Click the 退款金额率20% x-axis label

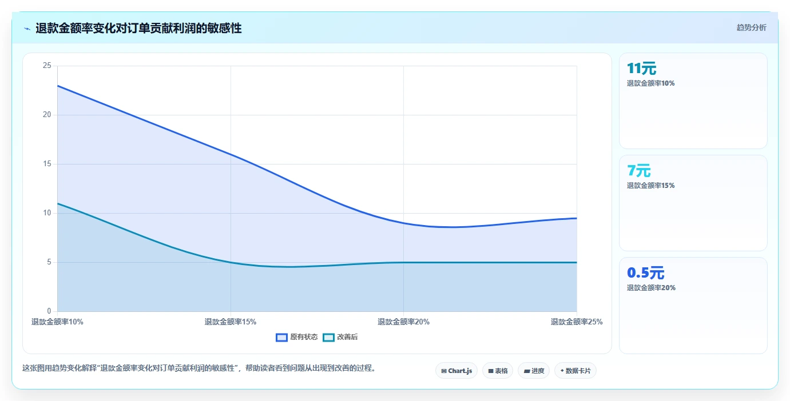coord(403,322)
